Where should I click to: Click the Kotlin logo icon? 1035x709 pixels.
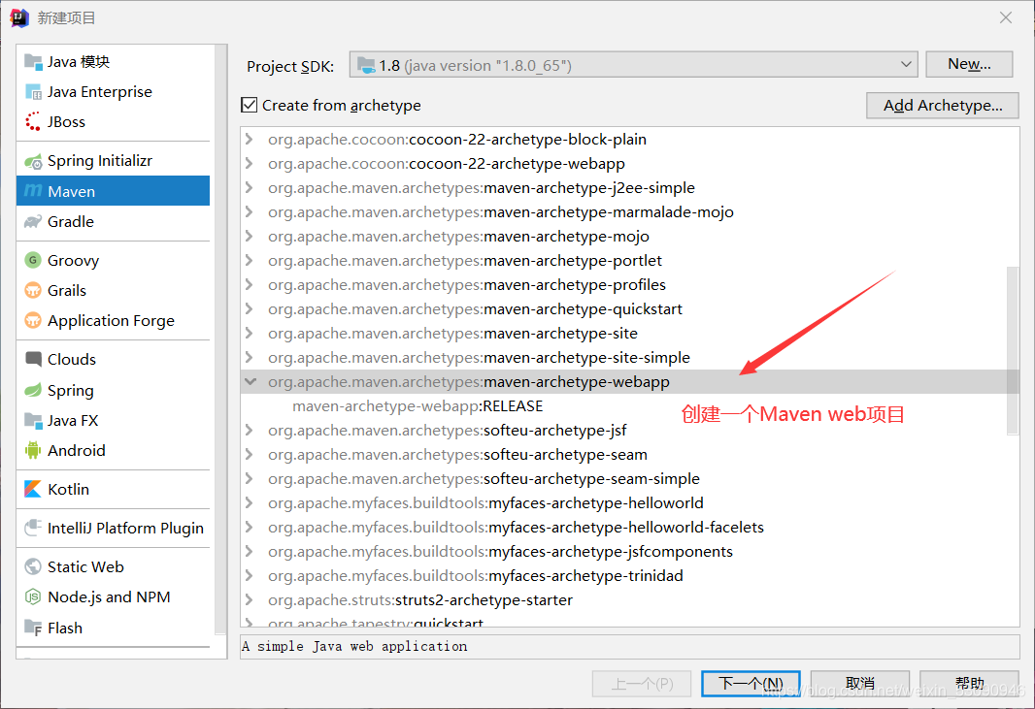tap(33, 489)
